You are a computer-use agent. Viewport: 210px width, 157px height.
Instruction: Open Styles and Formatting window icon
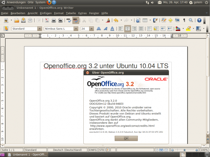coord(6,29)
